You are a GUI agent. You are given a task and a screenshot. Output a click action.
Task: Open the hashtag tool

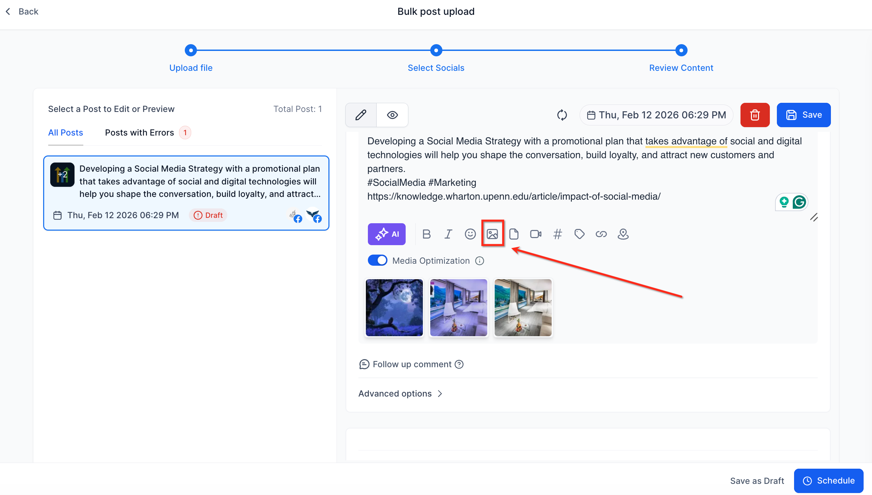tap(557, 234)
